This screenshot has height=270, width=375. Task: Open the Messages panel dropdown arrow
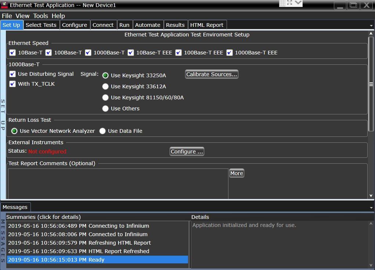coord(371,207)
